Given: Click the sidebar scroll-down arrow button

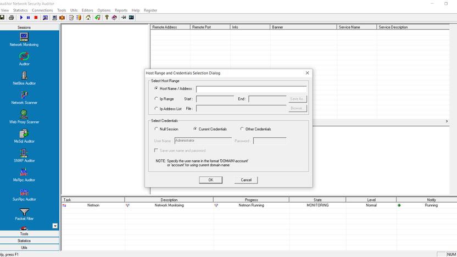Looking at the screenshot, I should (55, 226).
